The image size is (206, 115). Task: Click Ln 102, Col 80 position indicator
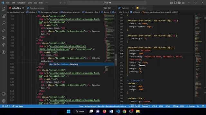tap(134, 106)
